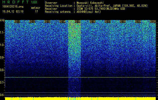Select the HROFFT title text
The image size is (158, 100).
16,2
